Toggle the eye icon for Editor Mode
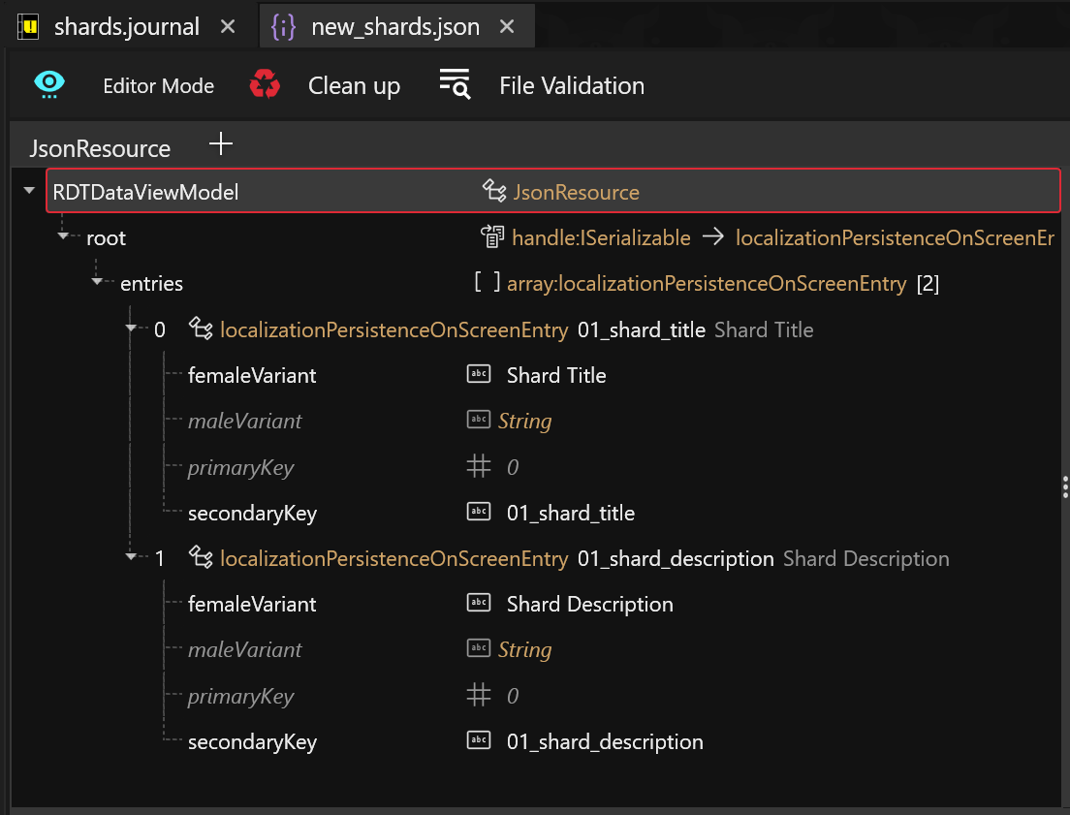 coord(49,85)
